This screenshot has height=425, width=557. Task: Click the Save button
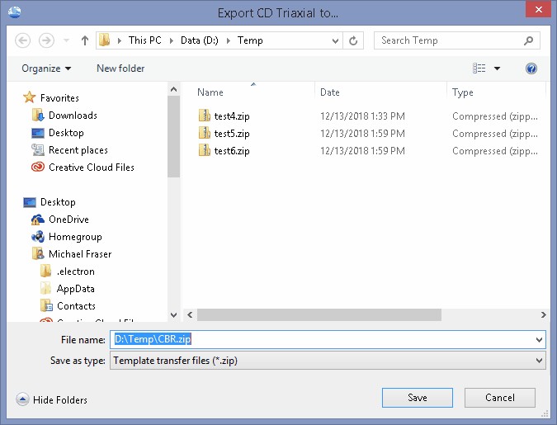418,398
